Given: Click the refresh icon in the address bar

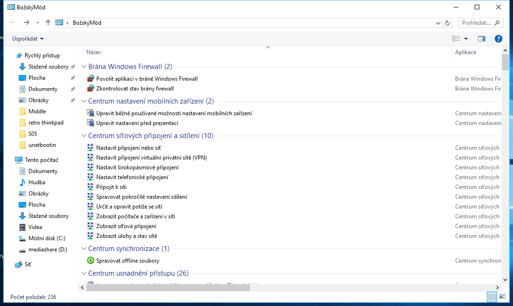Looking at the screenshot, I should click(448, 23).
